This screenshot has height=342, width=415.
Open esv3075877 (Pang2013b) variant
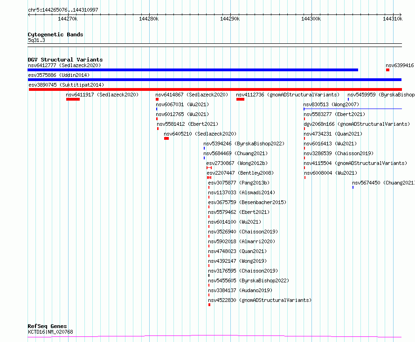pyautogui.click(x=239, y=183)
